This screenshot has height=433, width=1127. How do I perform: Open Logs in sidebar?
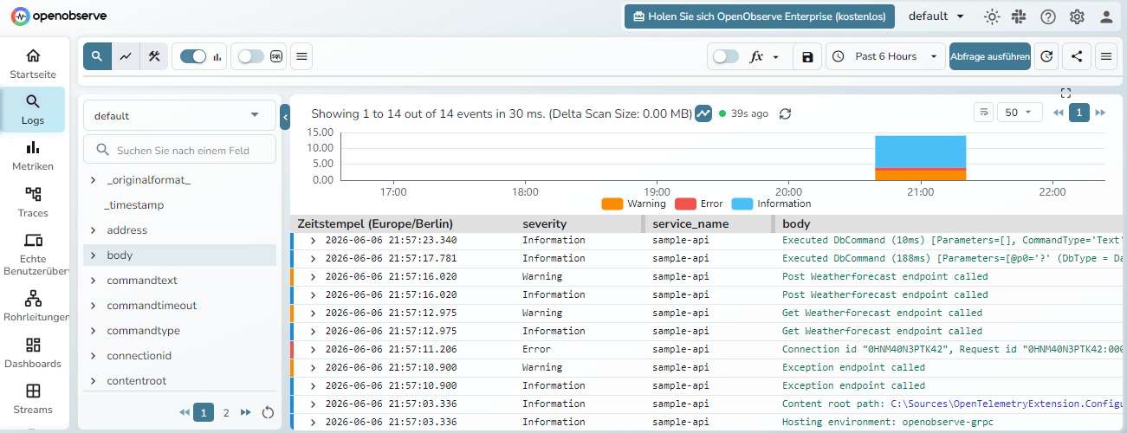click(33, 110)
